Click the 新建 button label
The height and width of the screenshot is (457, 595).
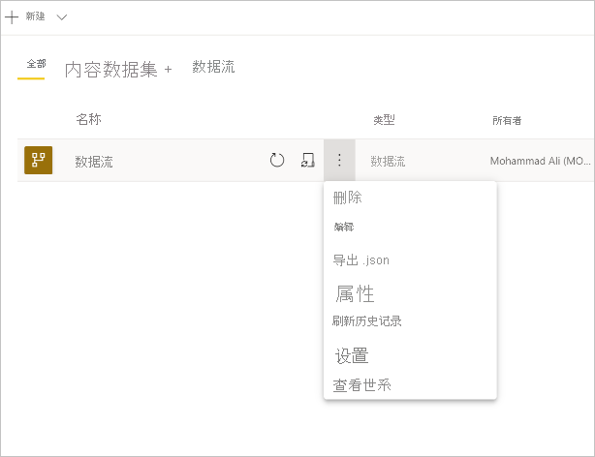pos(35,16)
